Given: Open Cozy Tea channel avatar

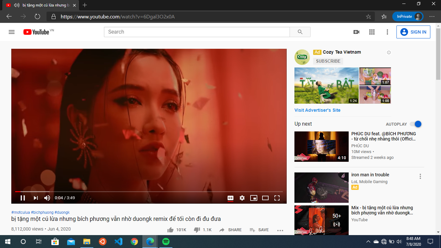Looking at the screenshot, I should click(x=302, y=57).
